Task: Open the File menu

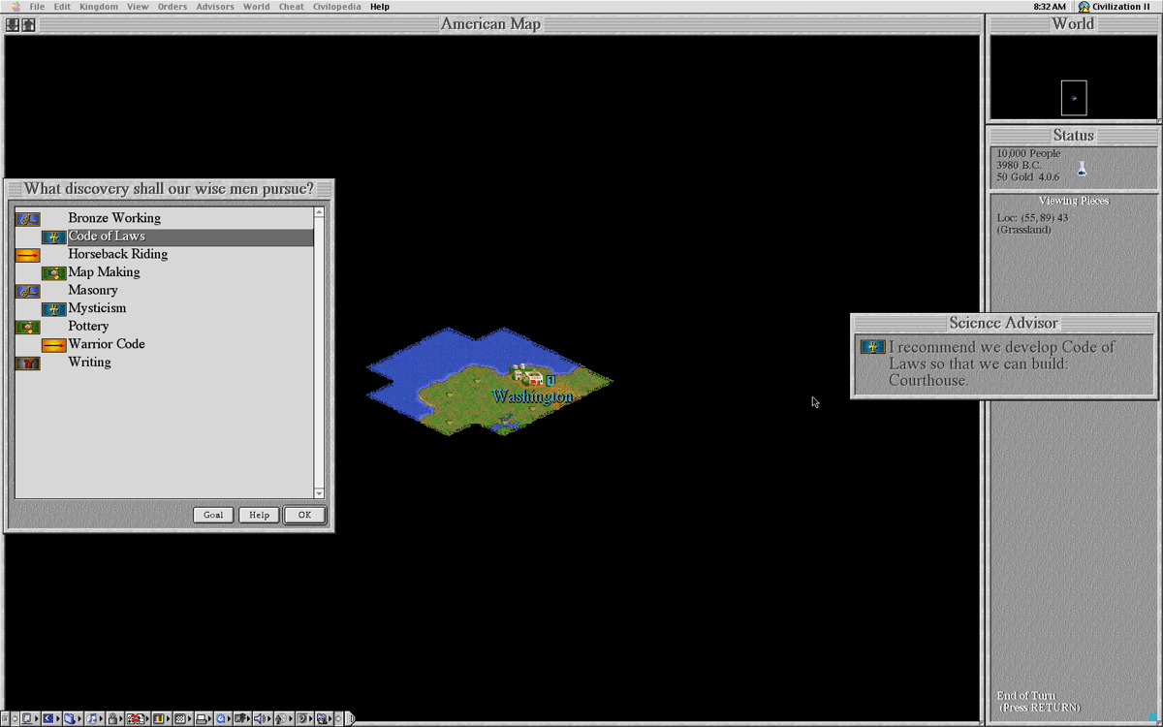Action: [x=37, y=7]
